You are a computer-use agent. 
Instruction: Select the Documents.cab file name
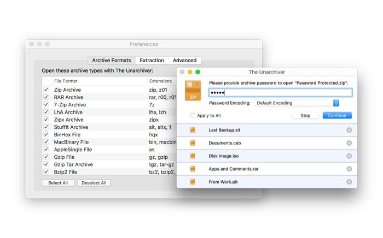[x=225, y=143]
